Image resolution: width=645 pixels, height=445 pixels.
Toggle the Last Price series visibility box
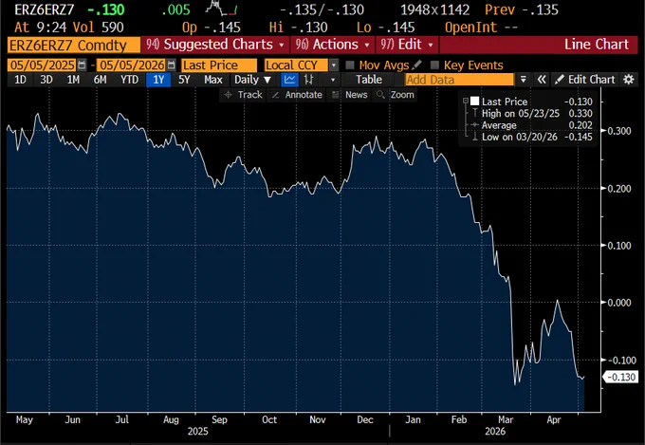point(474,102)
